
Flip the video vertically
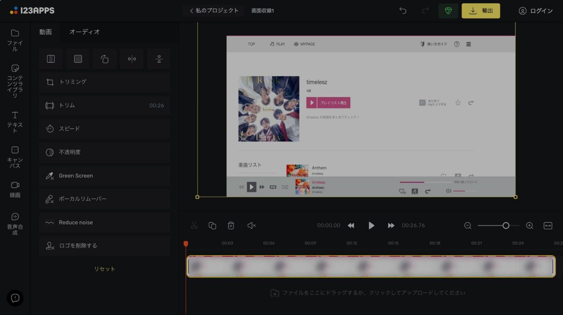[159, 59]
